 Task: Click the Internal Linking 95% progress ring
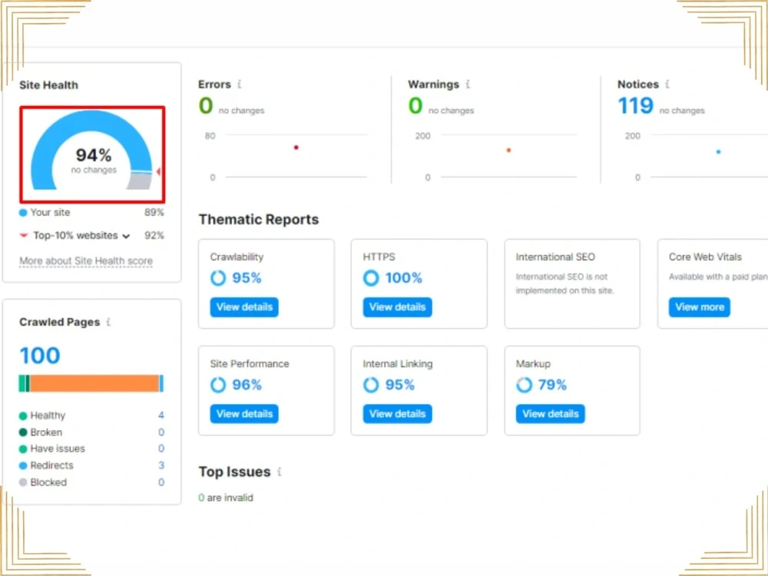coord(371,385)
